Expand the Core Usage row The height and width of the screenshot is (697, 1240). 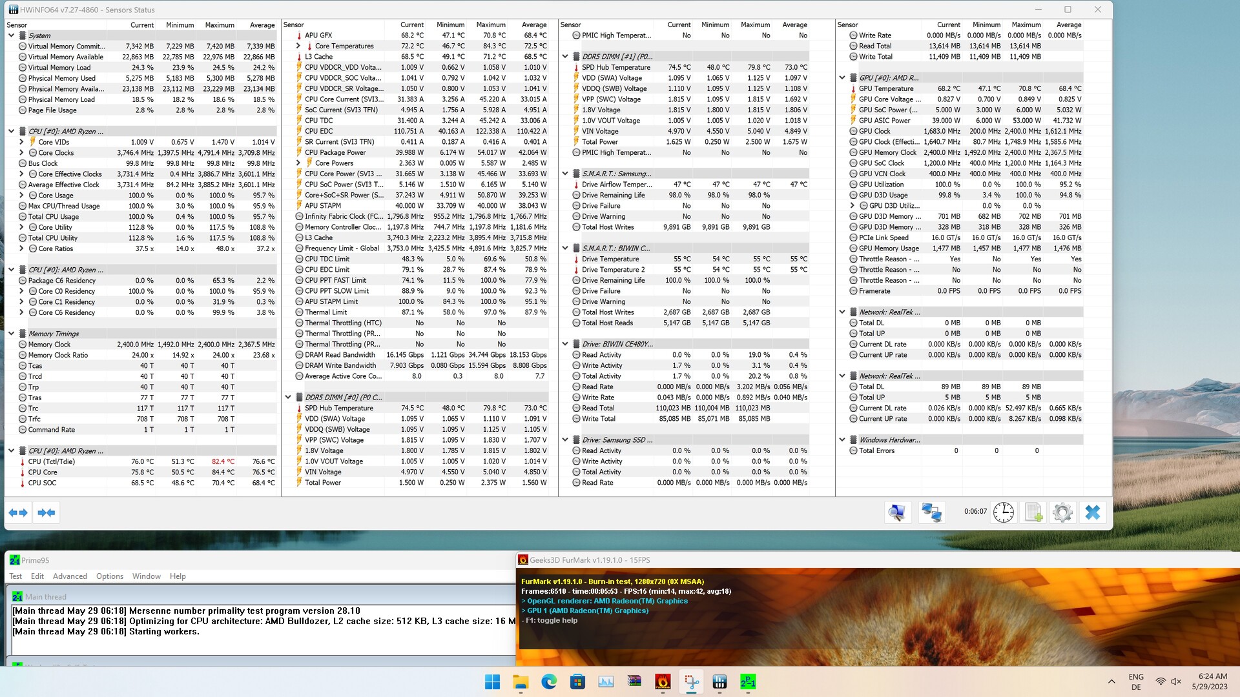[21, 196]
